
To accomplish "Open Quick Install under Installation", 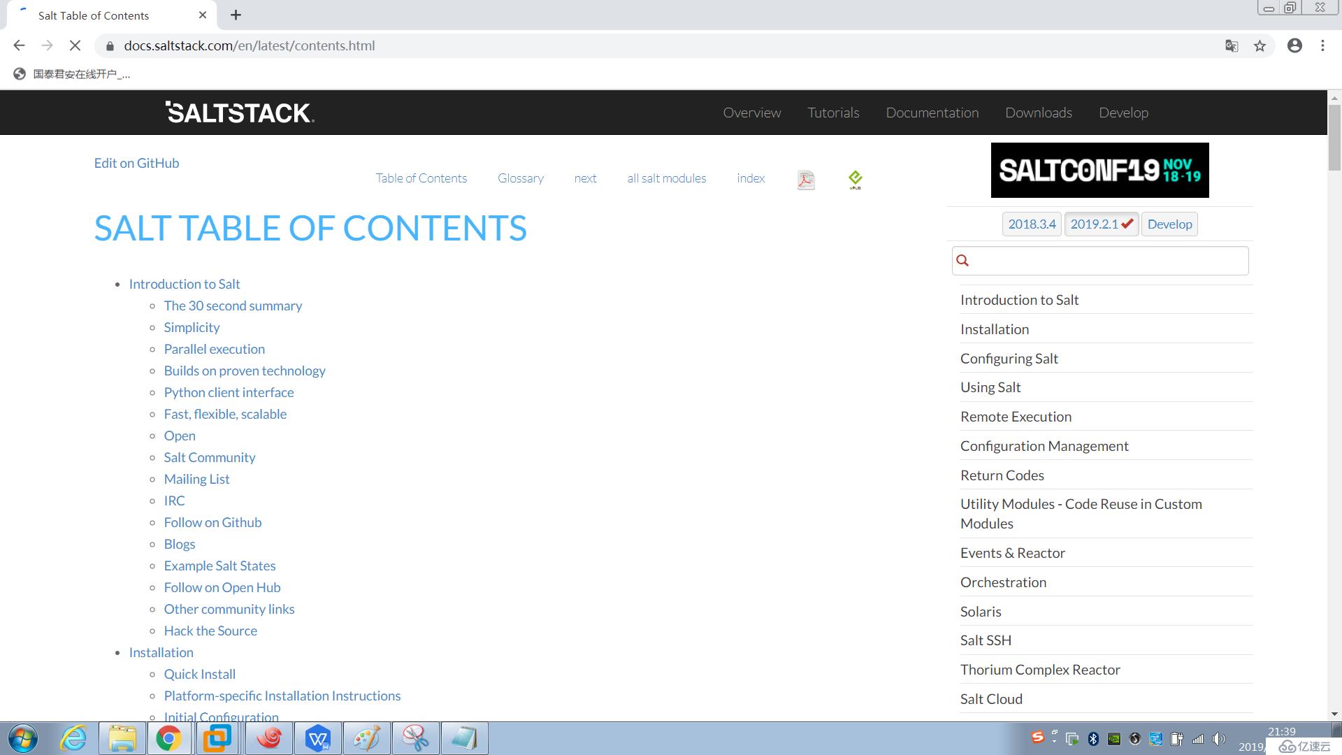I will coord(200,674).
